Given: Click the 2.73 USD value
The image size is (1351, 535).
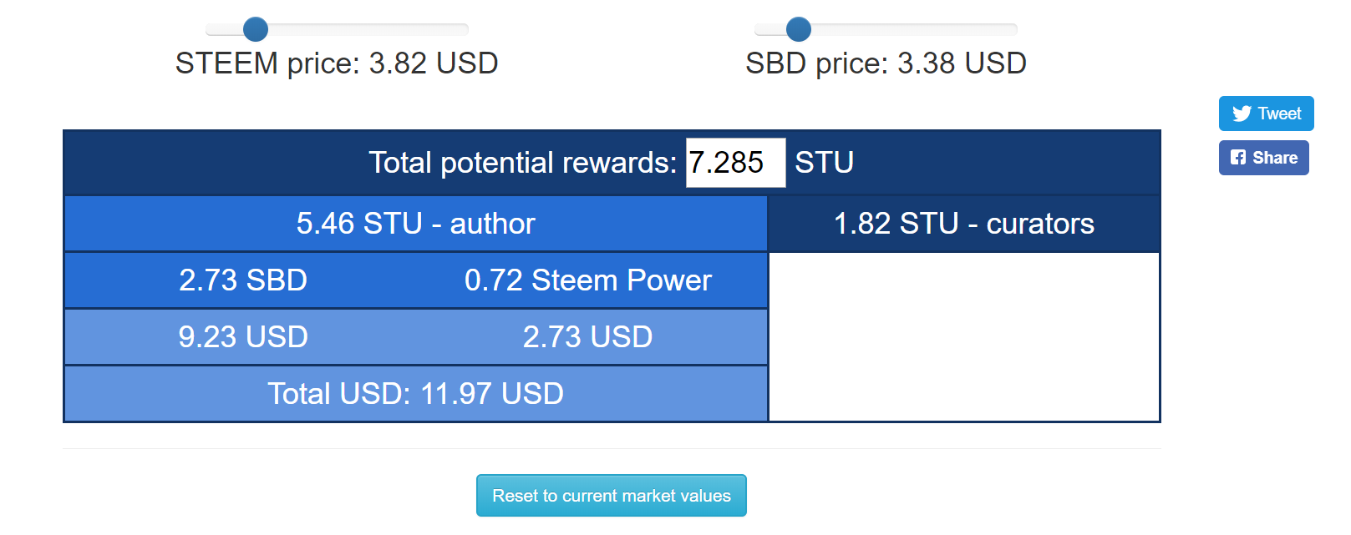Looking at the screenshot, I should [x=588, y=337].
